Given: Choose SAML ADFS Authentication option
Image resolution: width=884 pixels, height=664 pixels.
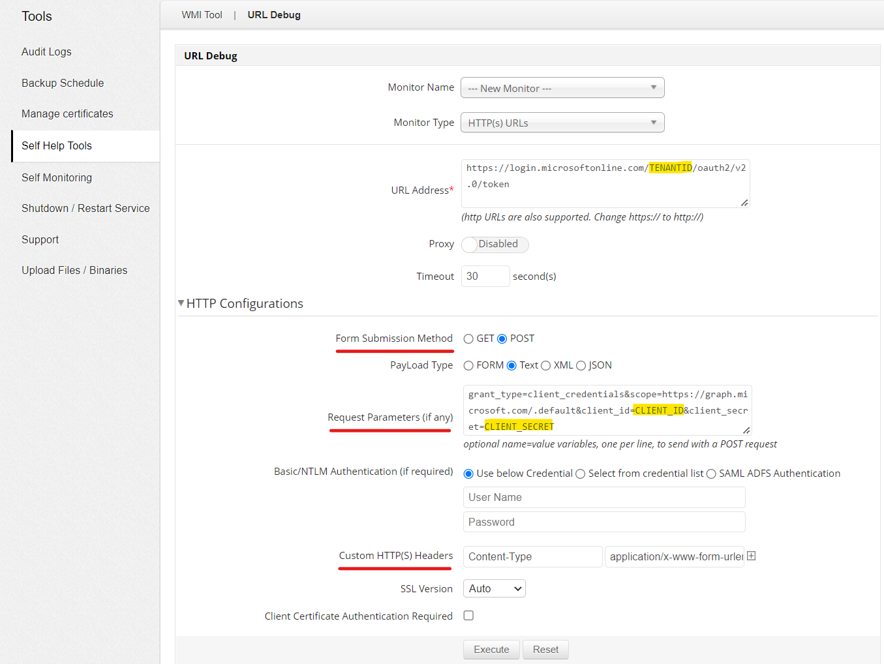Looking at the screenshot, I should pyautogui.click(x=711, y=474).
